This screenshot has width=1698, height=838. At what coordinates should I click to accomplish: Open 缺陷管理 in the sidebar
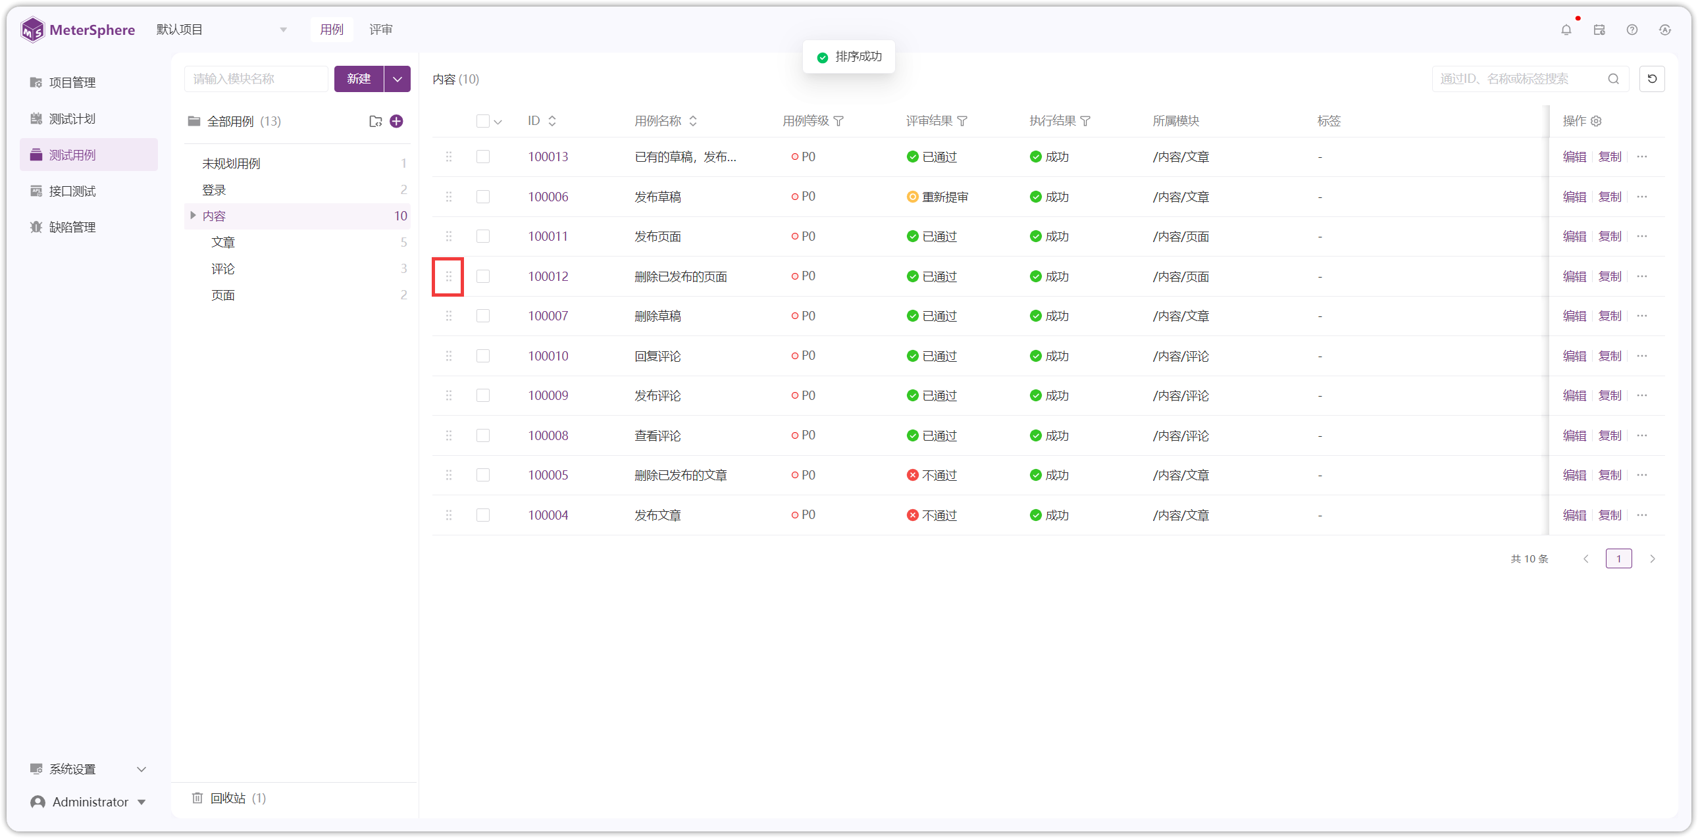89,228
